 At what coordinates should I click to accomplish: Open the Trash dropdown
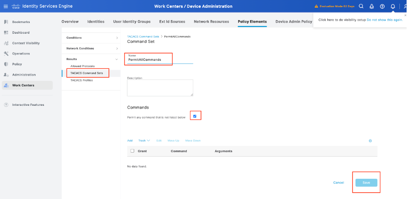(x=144, y=140)
